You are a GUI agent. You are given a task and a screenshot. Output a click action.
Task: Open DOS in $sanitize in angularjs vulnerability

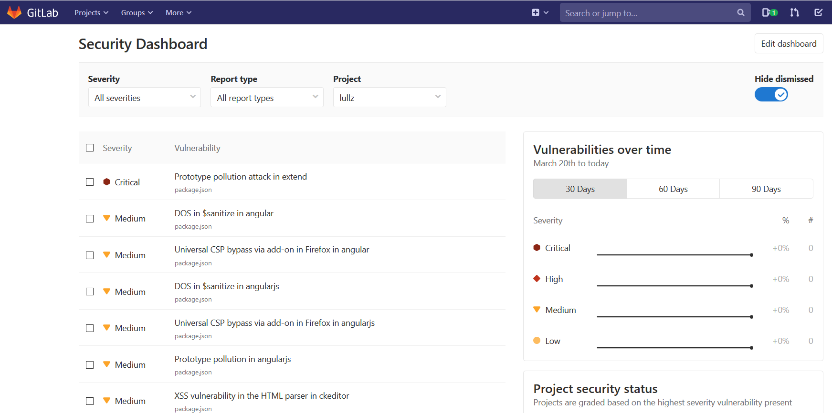pos(227,286)
